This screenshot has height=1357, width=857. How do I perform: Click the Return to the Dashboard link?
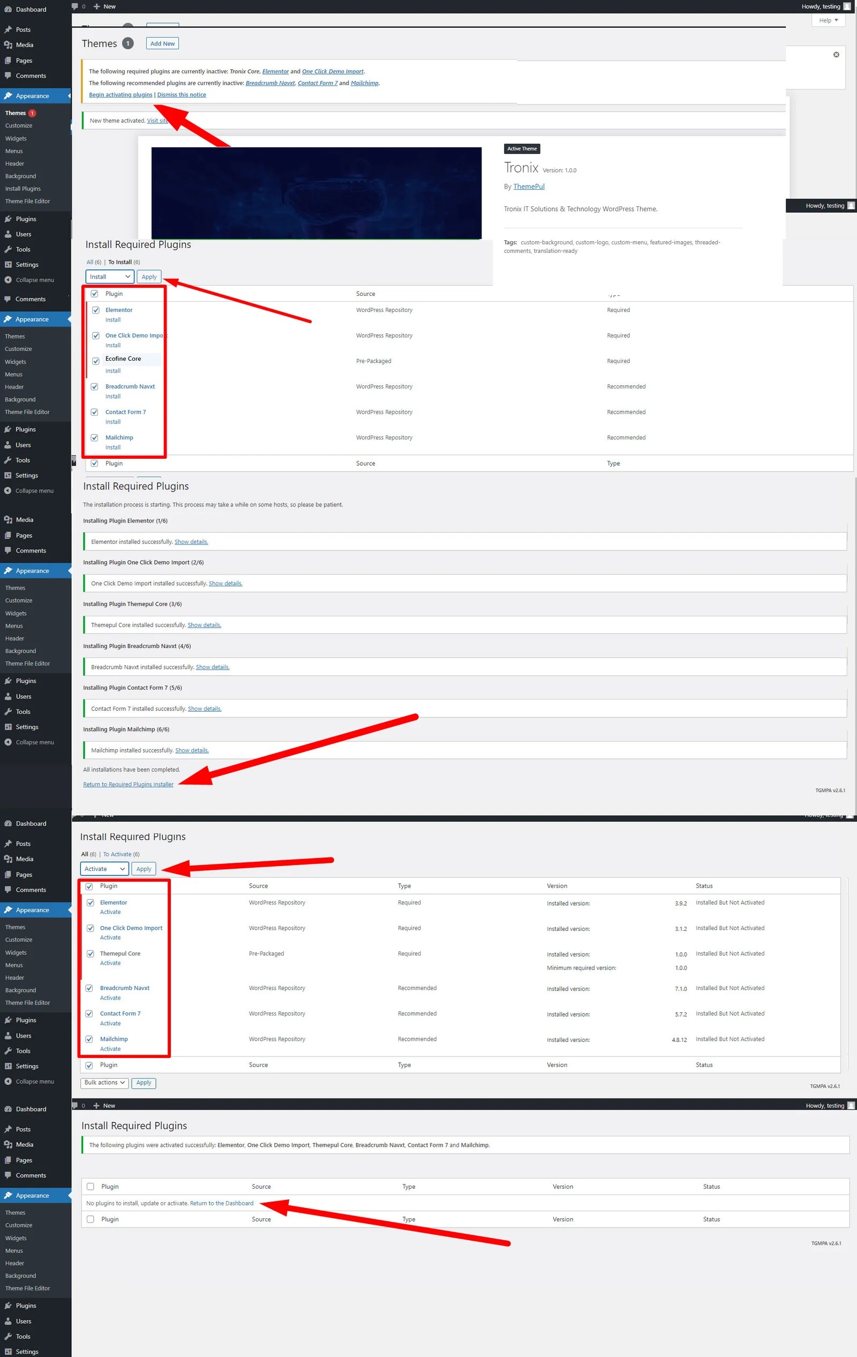pos(222,1203)
